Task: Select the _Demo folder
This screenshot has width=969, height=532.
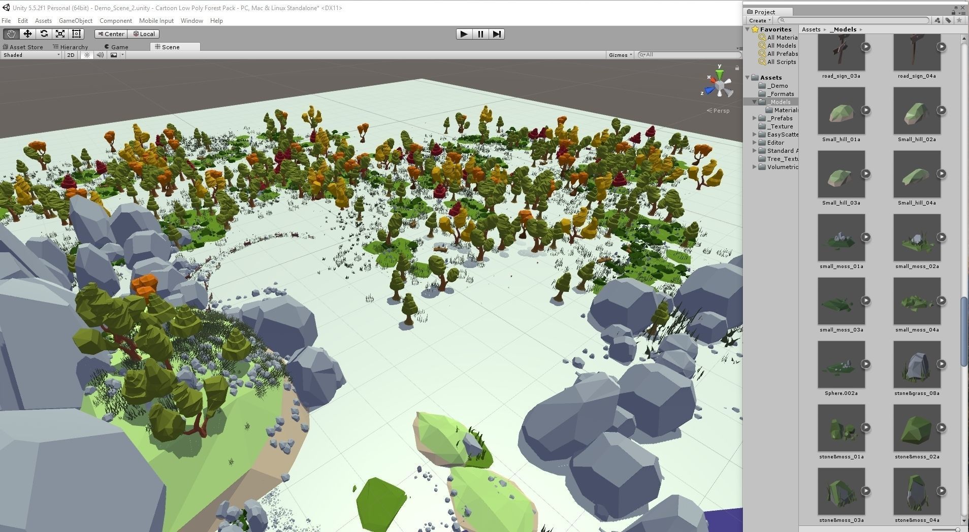Action: 773,86
